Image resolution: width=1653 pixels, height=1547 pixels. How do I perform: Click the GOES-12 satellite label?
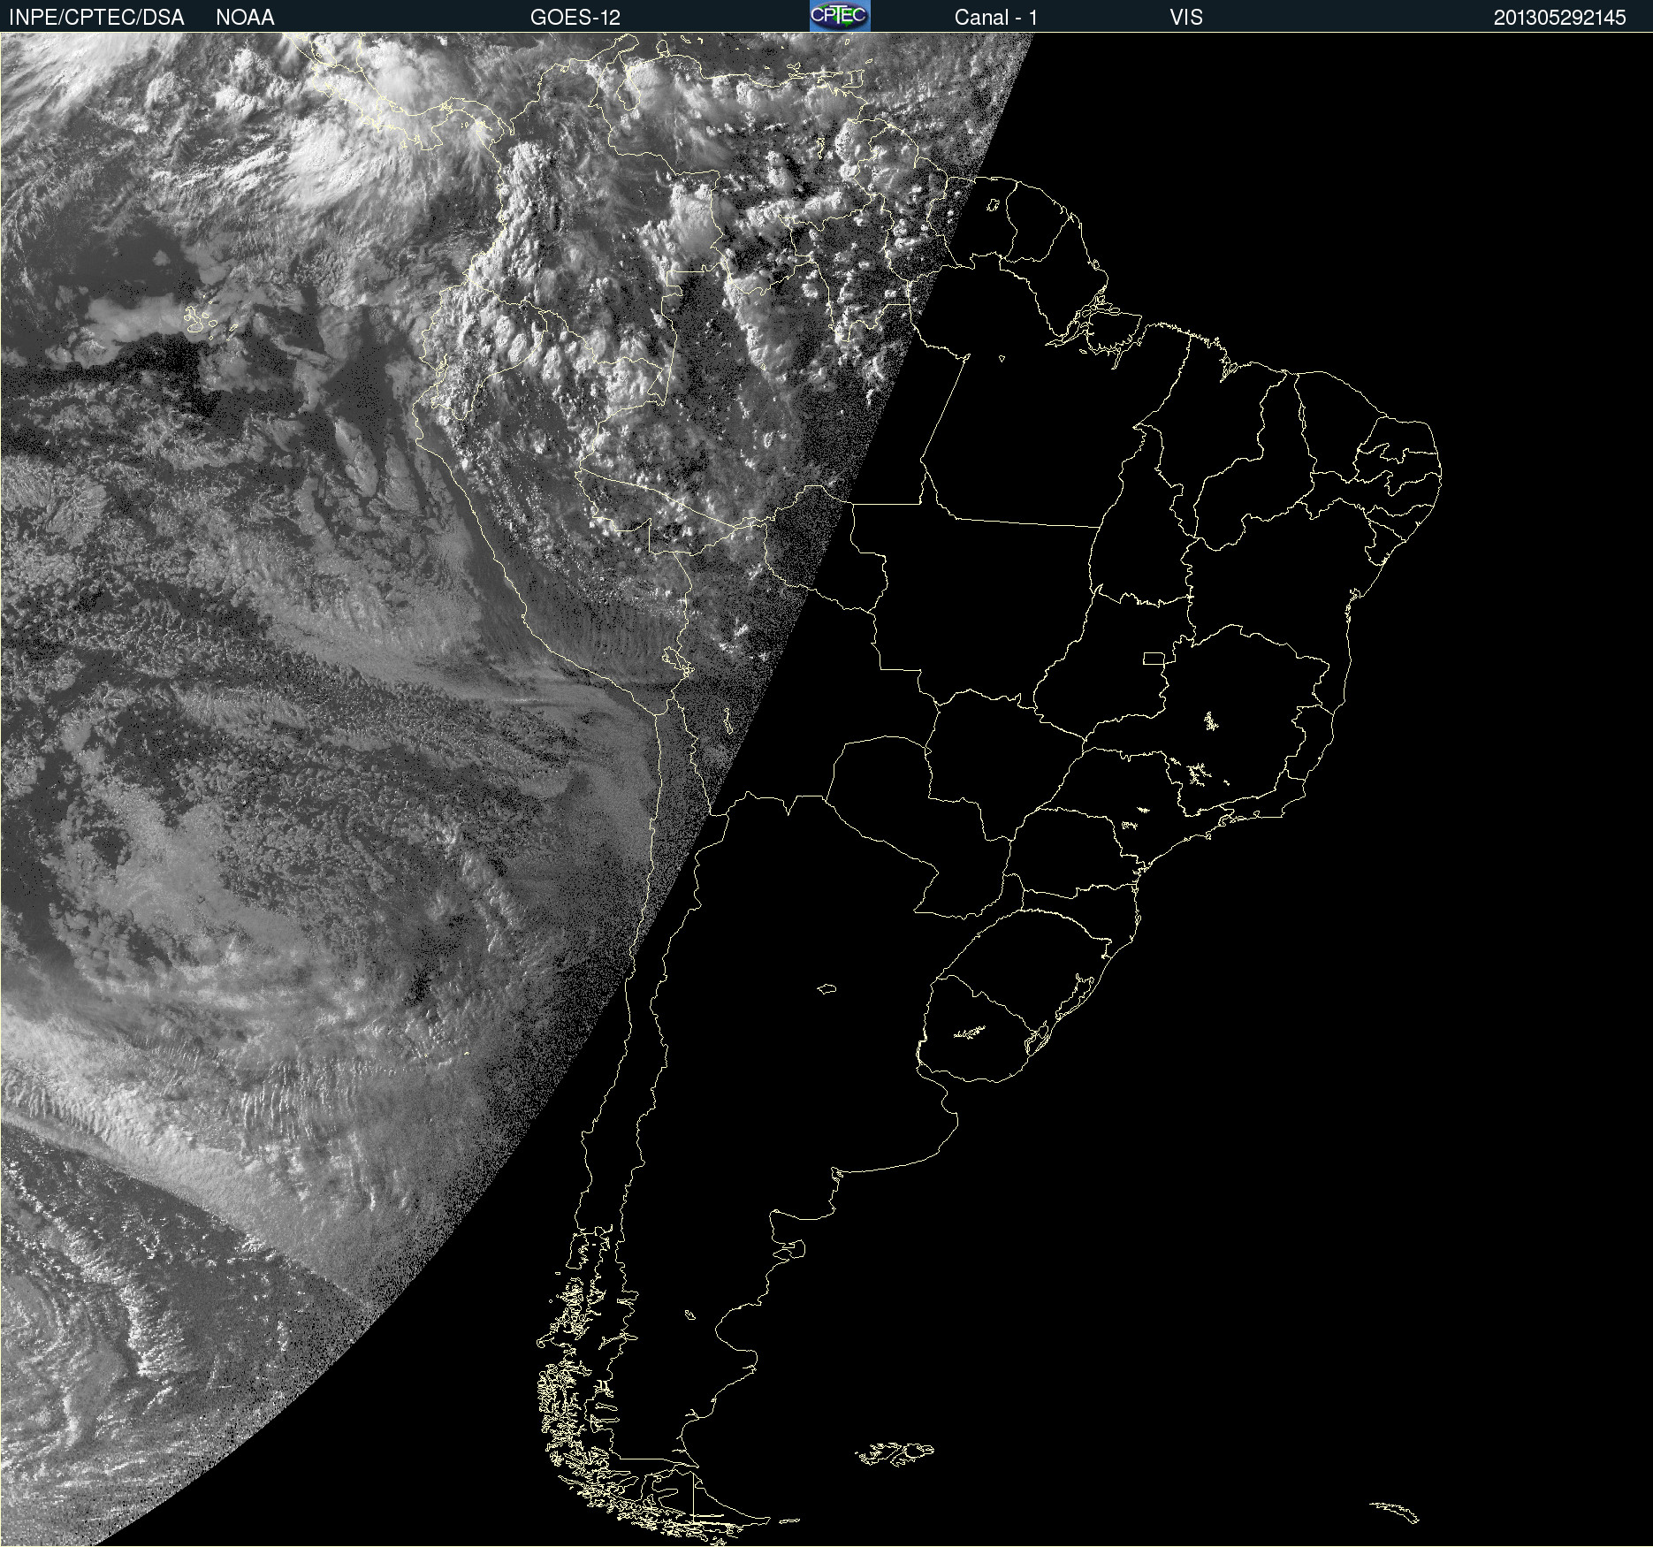point(575,18)
